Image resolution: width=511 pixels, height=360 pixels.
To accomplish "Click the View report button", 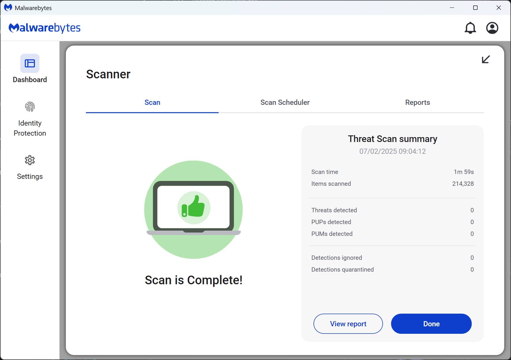I will (348, 324).
